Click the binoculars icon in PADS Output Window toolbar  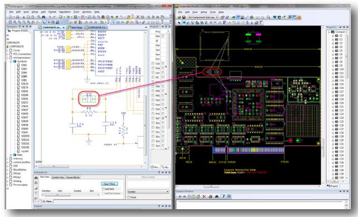pyautogui.click(x=217, y=196)
